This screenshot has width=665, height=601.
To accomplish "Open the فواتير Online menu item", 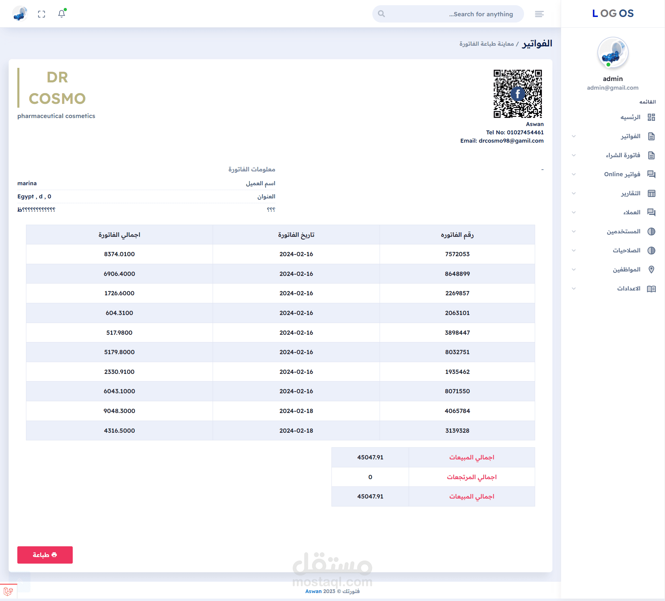I will [x=622, y=174].
